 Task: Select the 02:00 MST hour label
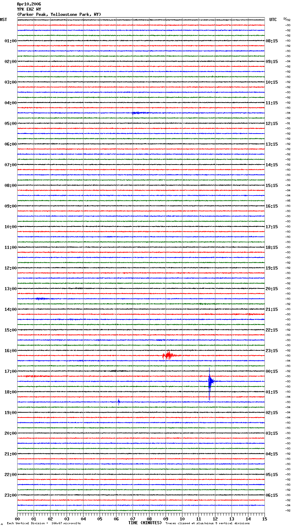pyautogui.click(x=10, y=62)
